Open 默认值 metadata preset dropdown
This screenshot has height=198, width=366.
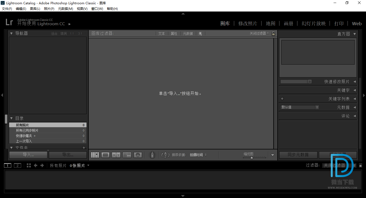[300, 107]
